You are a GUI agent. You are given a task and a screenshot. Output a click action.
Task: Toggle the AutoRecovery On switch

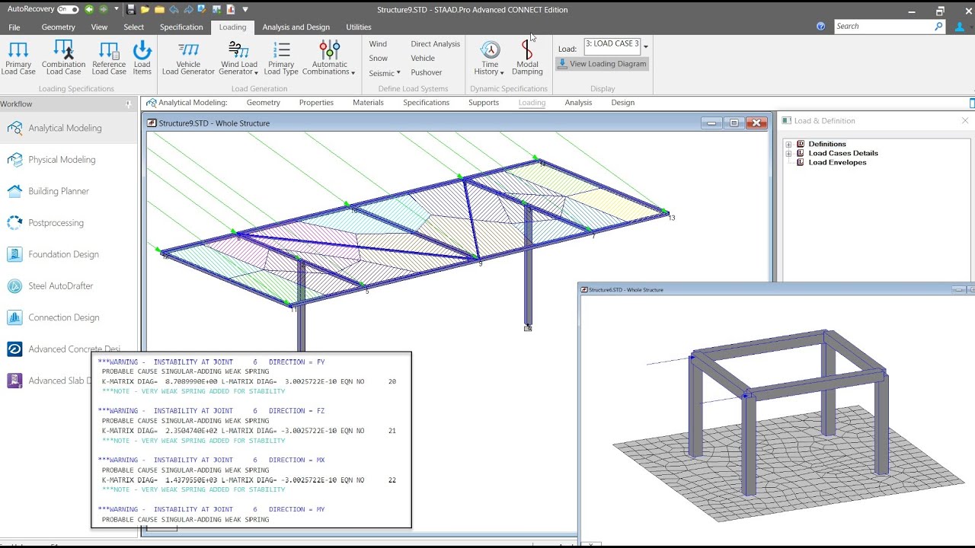point(68,9)
